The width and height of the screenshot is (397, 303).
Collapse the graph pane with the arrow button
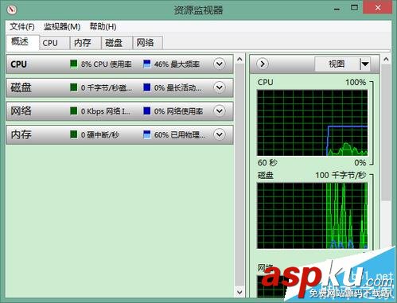coord(263,64)
